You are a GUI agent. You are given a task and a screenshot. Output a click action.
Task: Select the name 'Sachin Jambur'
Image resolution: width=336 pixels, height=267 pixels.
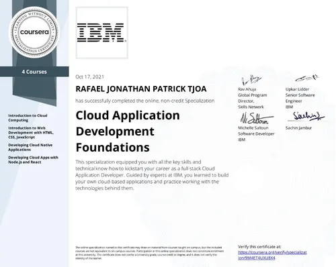[298, 128]
